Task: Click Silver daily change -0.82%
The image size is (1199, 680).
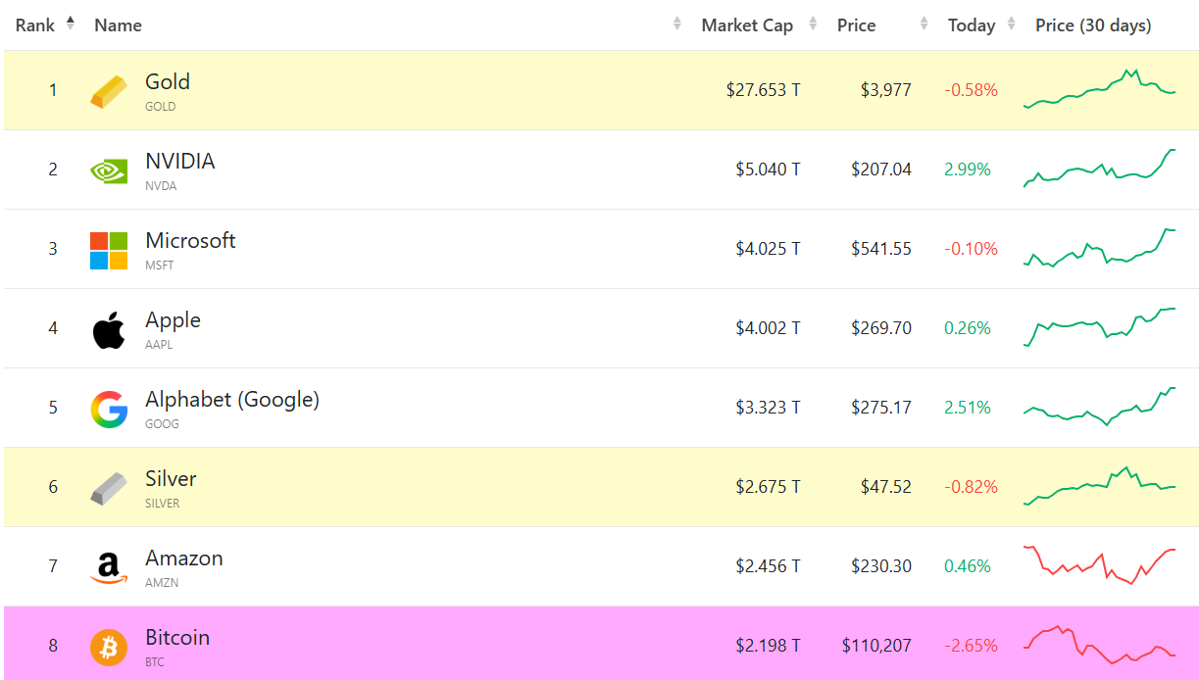Action: pyautogui.click(x=971, y=487)
